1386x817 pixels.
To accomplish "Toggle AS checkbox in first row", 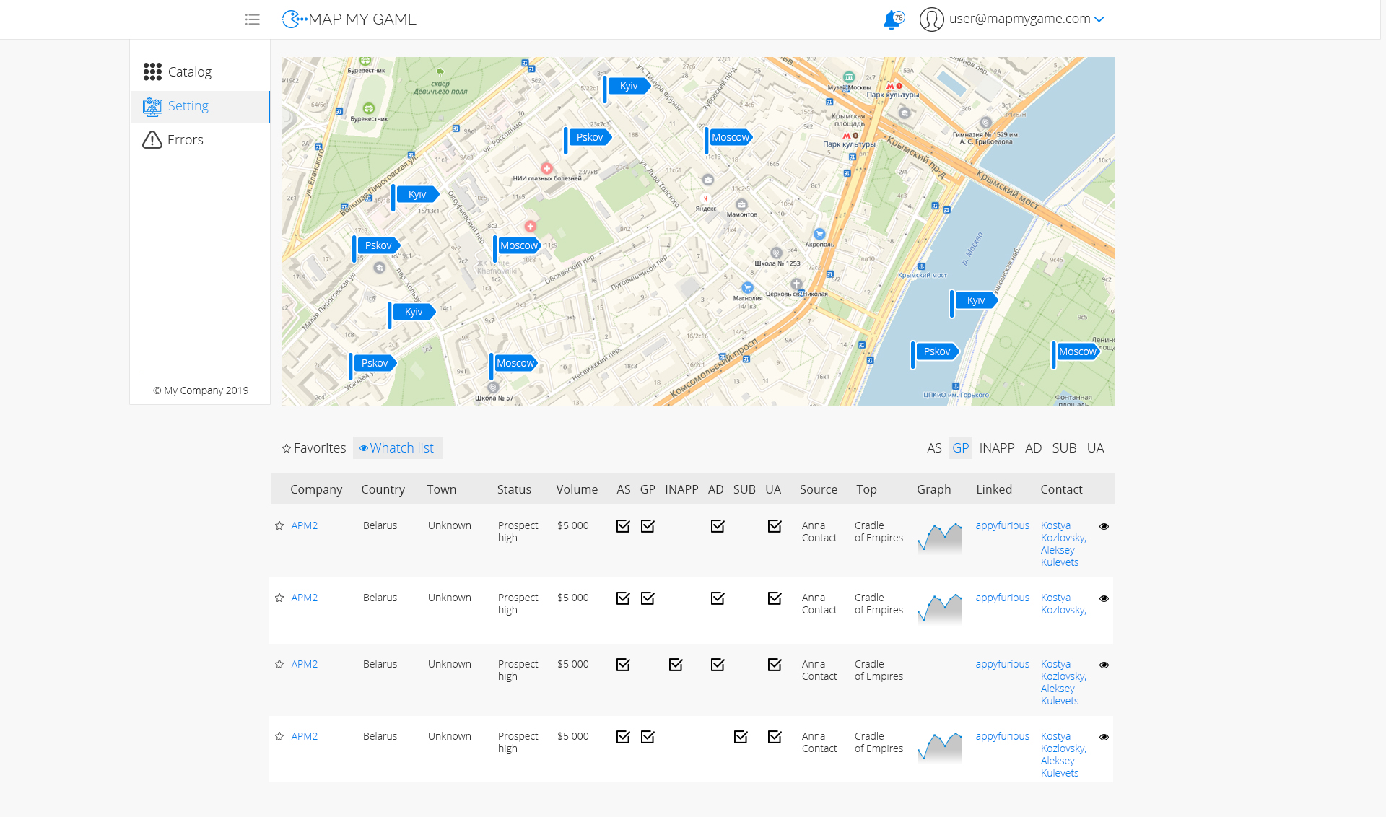I will 623,526.
